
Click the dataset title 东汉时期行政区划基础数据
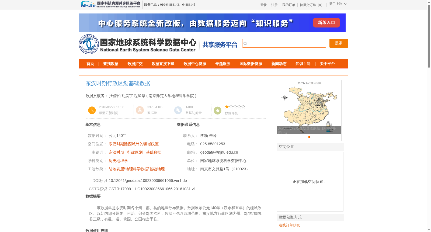coord(118,84)
